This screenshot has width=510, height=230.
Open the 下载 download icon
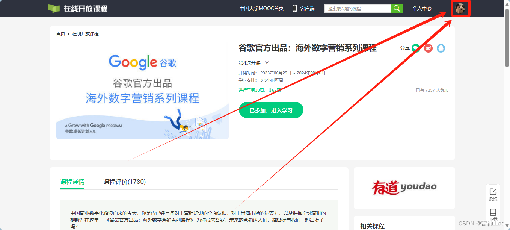493,215
